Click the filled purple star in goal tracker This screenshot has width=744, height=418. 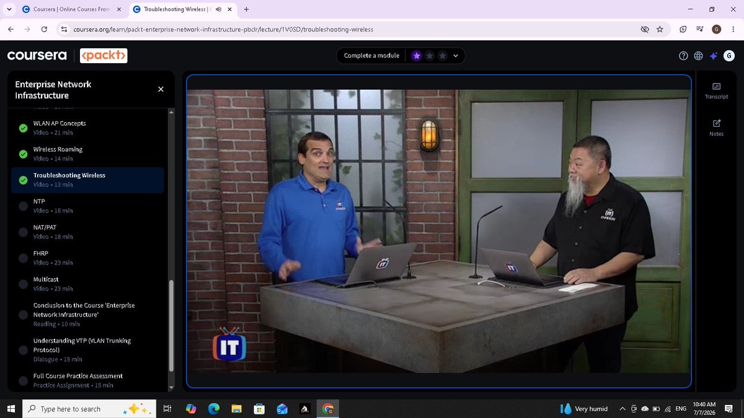(417, 56)
